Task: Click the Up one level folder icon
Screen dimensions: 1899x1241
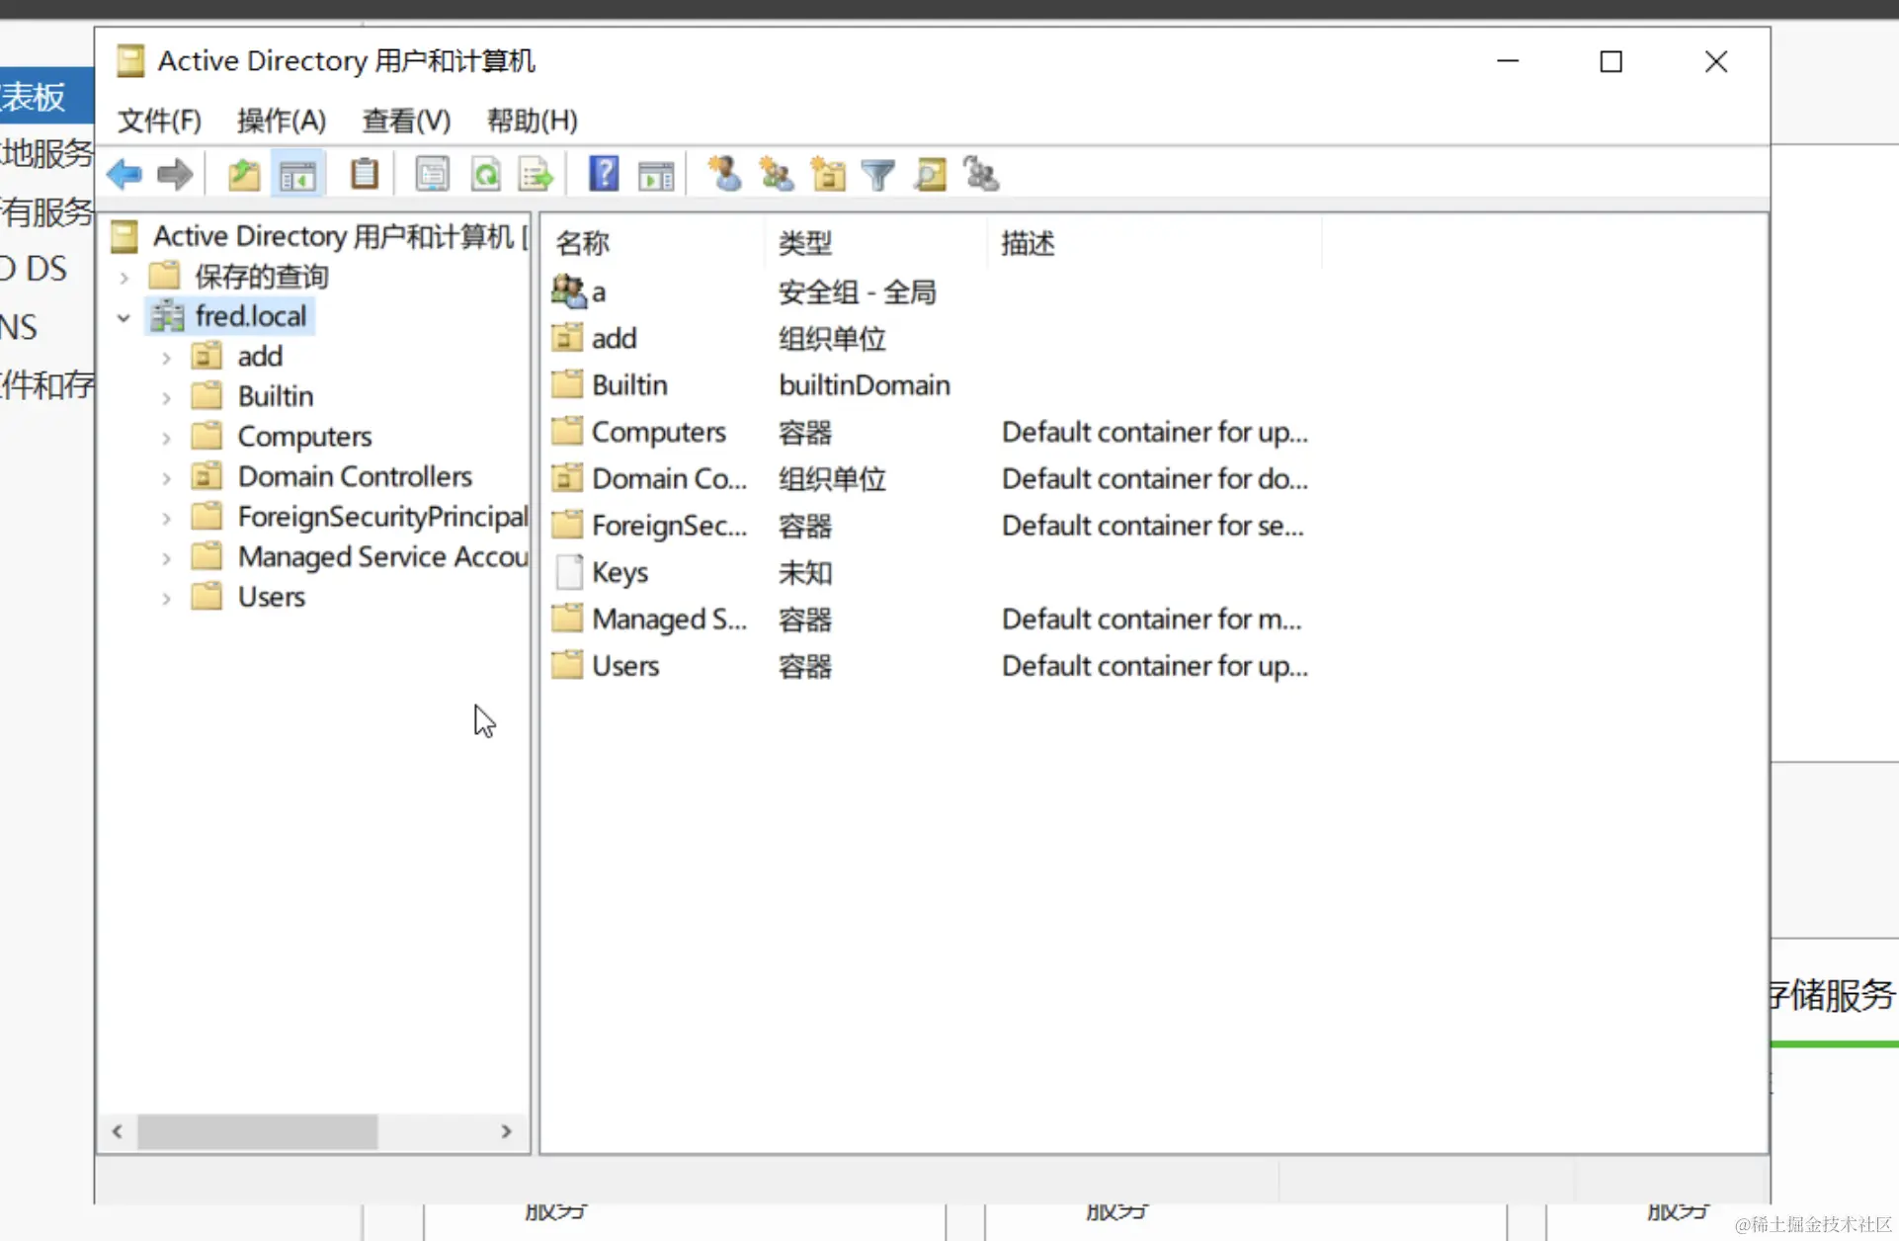Action: tap(243, 175)
